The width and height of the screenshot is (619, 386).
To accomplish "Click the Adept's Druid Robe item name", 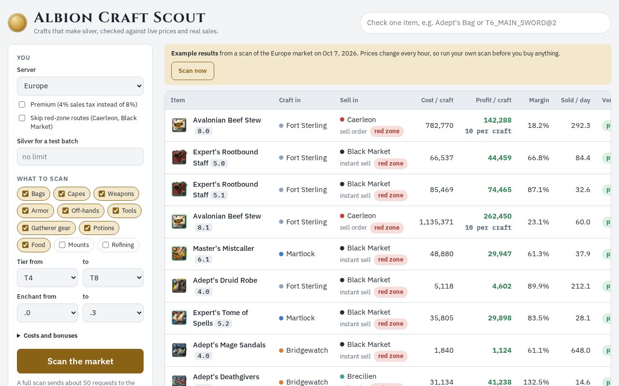I will point(225,280).
